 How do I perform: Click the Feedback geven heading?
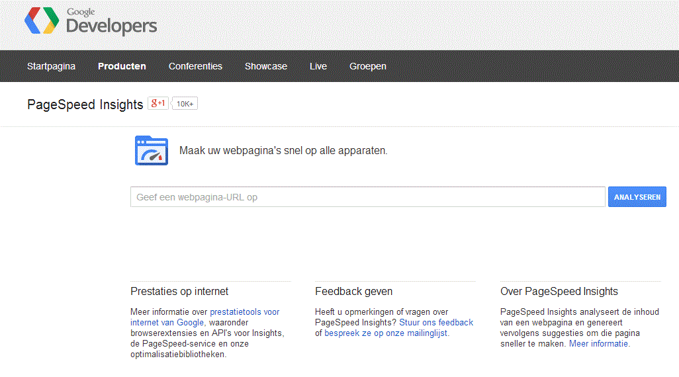(354, 291)
